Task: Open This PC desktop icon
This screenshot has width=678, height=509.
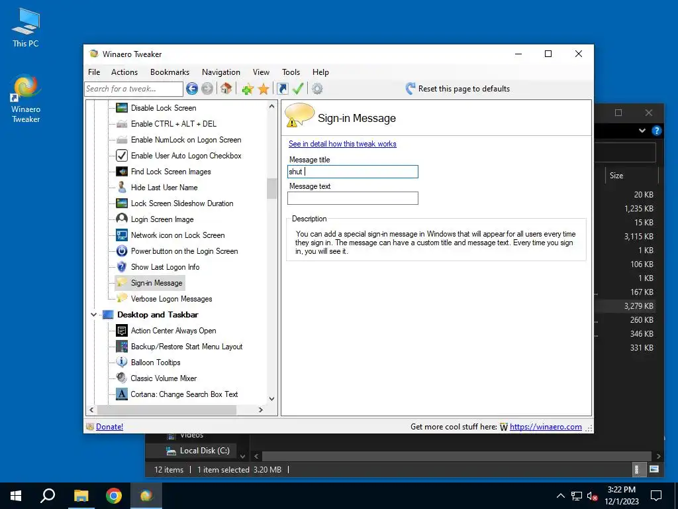Action: coord(26,28)
